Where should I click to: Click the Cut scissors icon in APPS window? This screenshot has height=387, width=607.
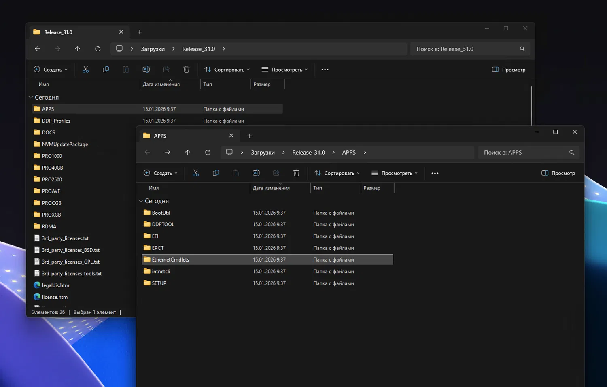pos(195,173)
